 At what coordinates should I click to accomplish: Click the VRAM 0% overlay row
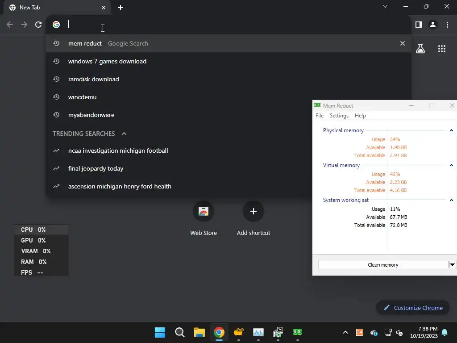click(x=42, y=251)
